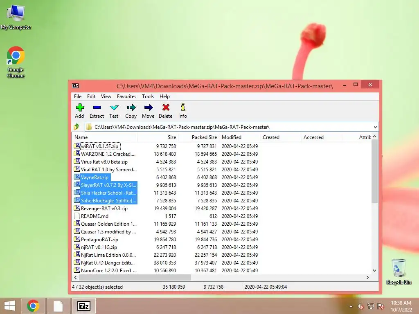
Task: Click the network tray icon
Action: pyautogui.click(x=371, y=306)
